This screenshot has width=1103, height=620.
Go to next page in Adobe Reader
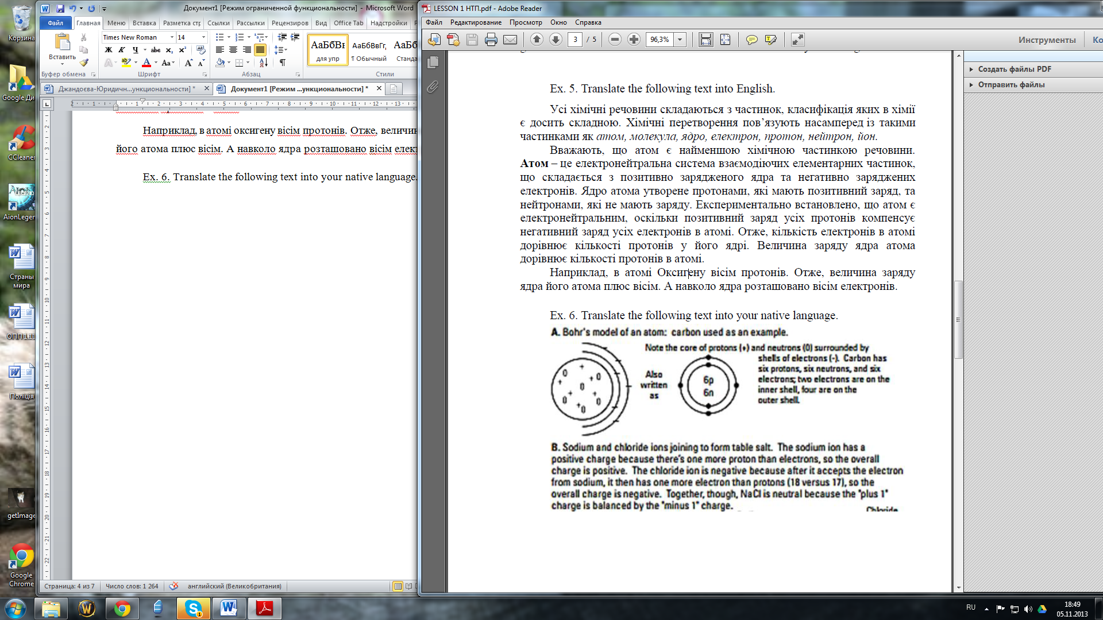pyautogui.click(x=556, y=40)
